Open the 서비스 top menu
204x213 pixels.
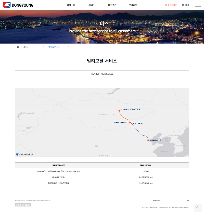92,5
